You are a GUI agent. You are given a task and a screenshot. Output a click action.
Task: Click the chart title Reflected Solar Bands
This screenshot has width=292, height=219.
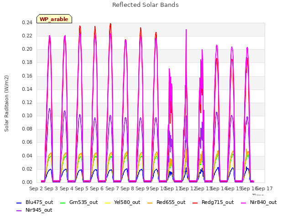point(146,5)
